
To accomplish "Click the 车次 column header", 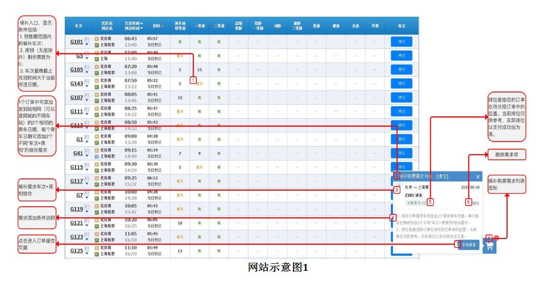I will [78, 26].
